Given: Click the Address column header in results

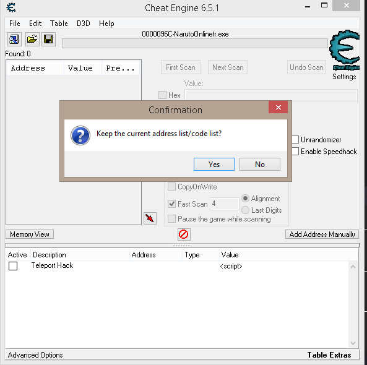Looking at the screenshot, I should coord(35,68).
